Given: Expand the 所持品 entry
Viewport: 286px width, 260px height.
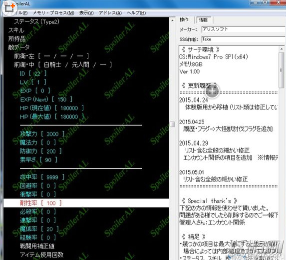Looking at the screenshot, I should click(x=17, y=38).
